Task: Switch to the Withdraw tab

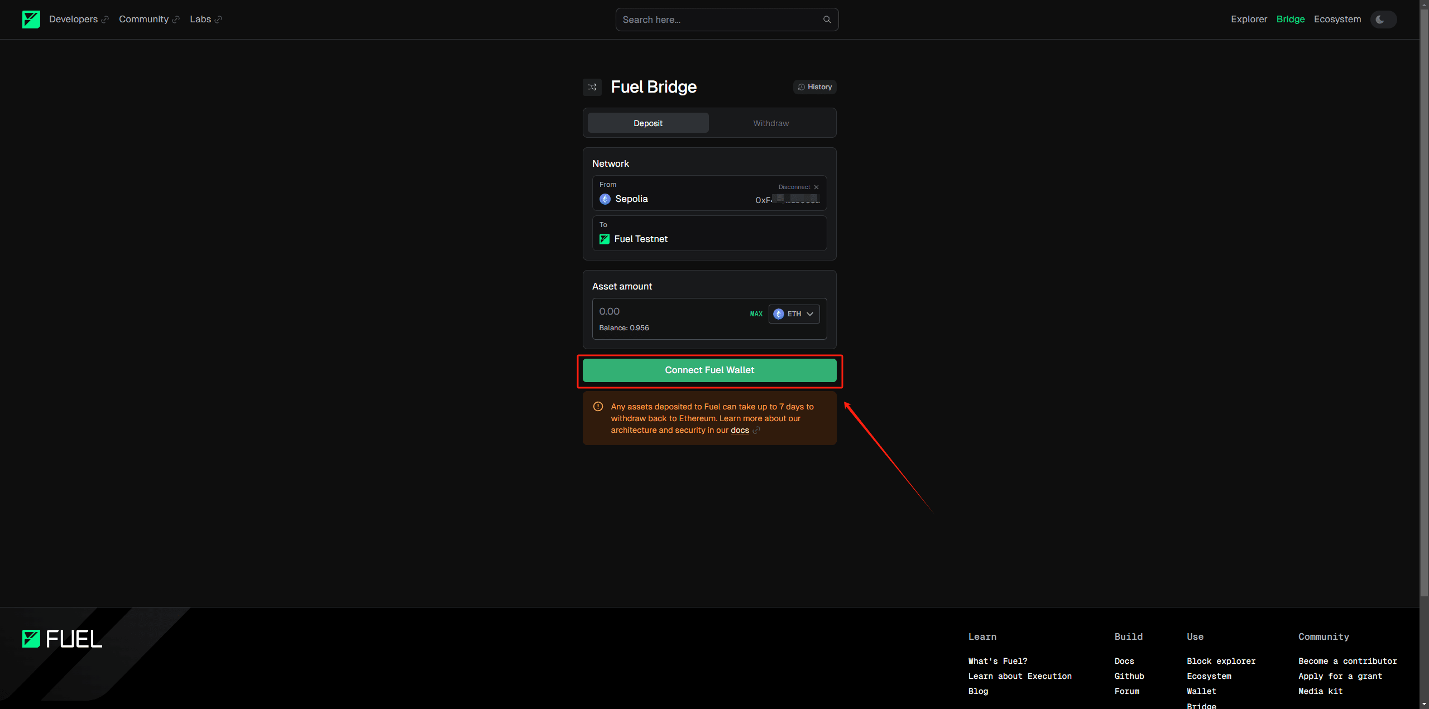Action: (x=770, y=123)
